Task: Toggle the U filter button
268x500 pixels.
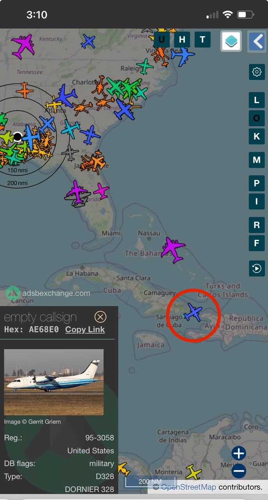Action: (162, 39)
